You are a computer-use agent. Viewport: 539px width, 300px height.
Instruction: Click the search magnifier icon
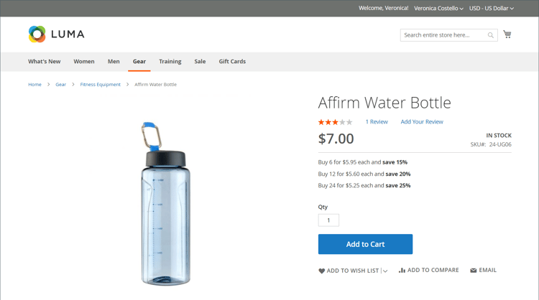tap(491, 35)
